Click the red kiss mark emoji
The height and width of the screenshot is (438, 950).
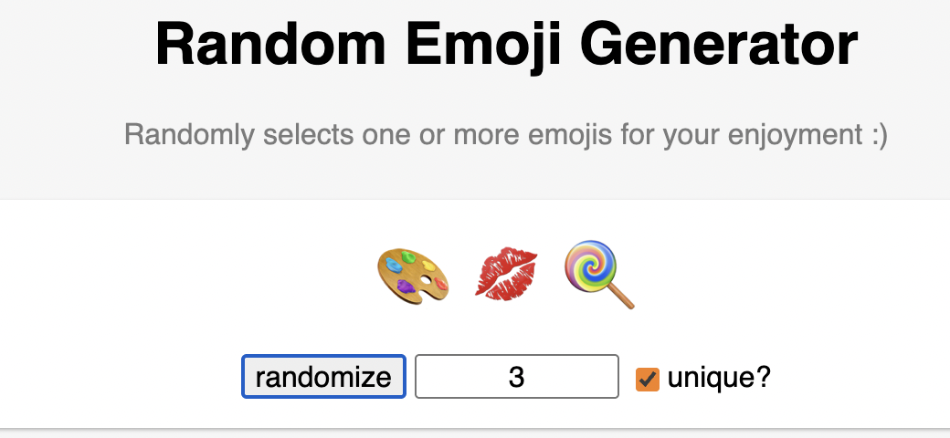pos(506,273)
